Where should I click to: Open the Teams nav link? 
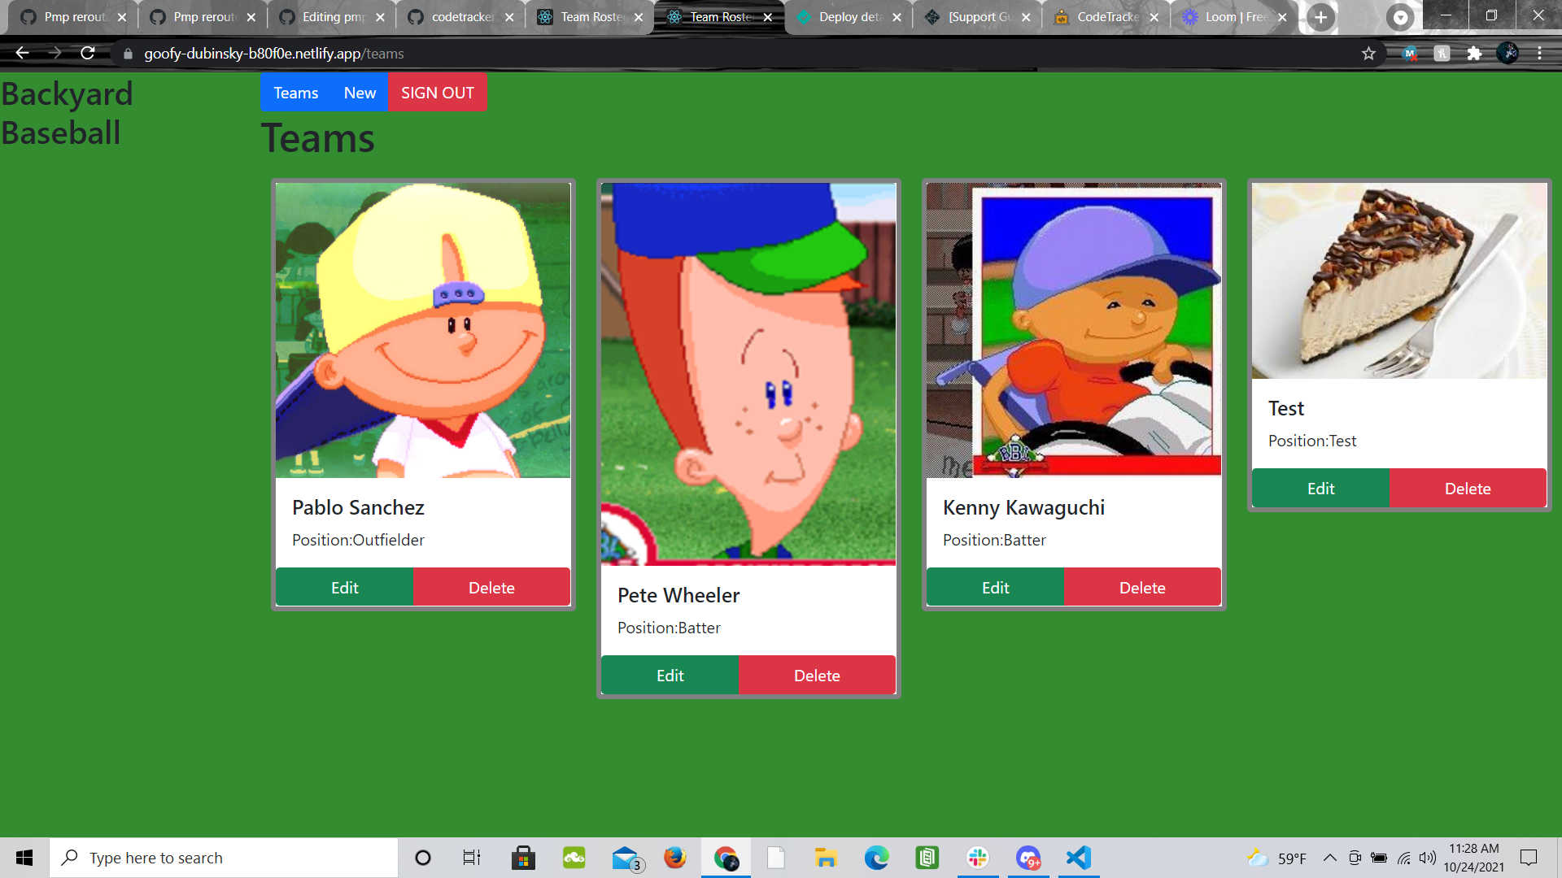click(295, 93)
